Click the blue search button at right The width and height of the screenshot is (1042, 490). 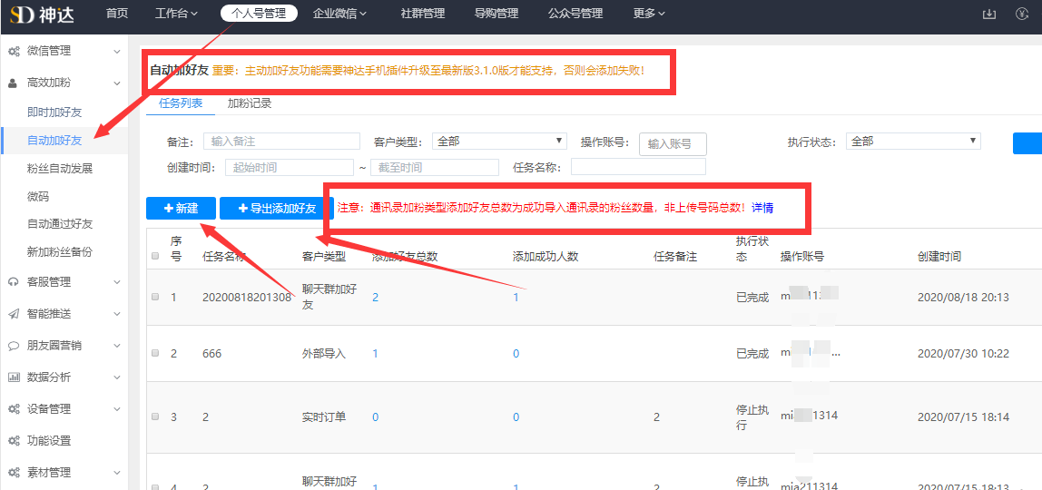point(1027,142)
